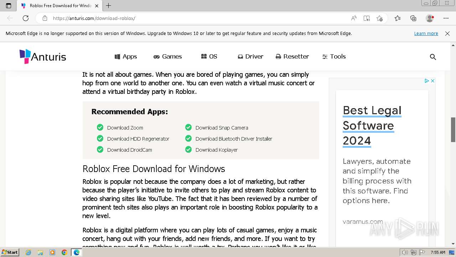View site information lock icon
Image resolution: width=456 pixels, height=257 pixels.
click(45, 18)
